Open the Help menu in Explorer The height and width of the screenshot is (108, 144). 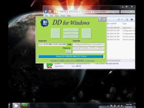click(69, 16)
